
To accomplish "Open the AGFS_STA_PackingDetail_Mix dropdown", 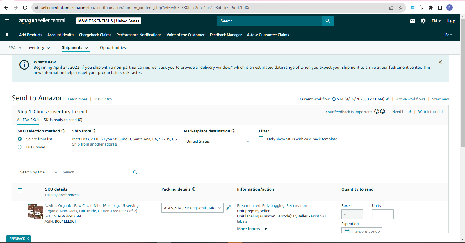I will tap(193, 208).
